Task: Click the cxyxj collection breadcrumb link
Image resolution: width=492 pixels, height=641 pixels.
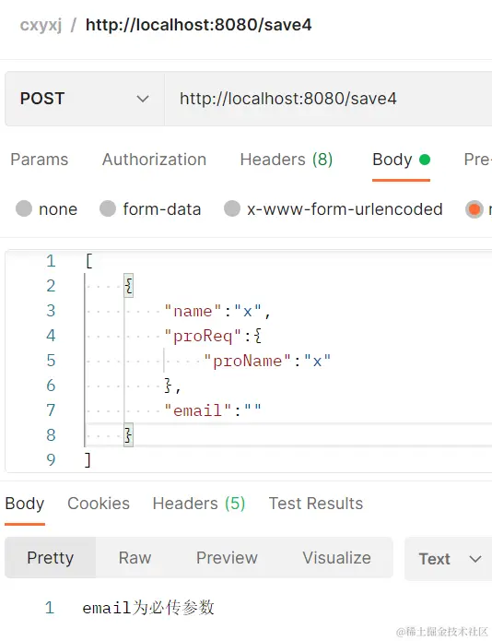Action: tap(41, 25)
